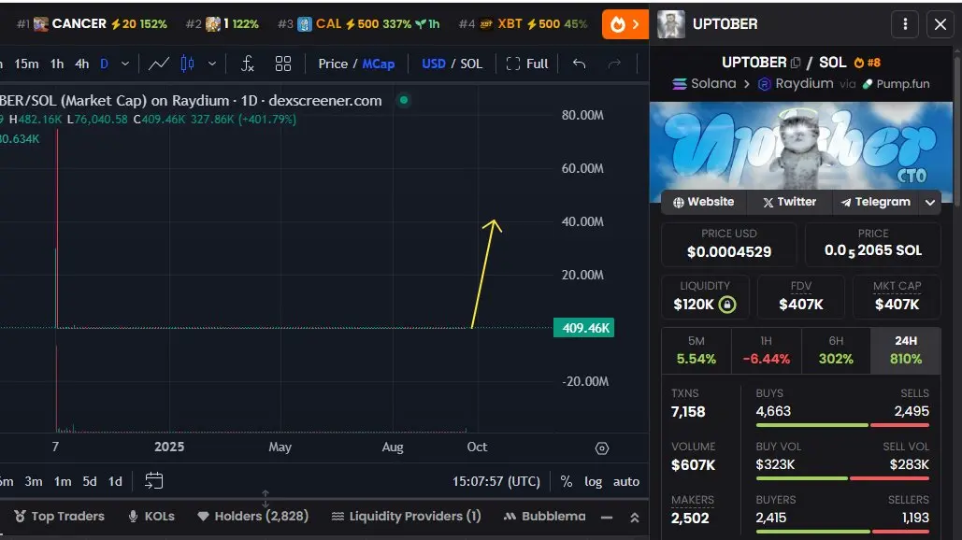
Task: Set chart range to 3m
Action: [34, 481]
